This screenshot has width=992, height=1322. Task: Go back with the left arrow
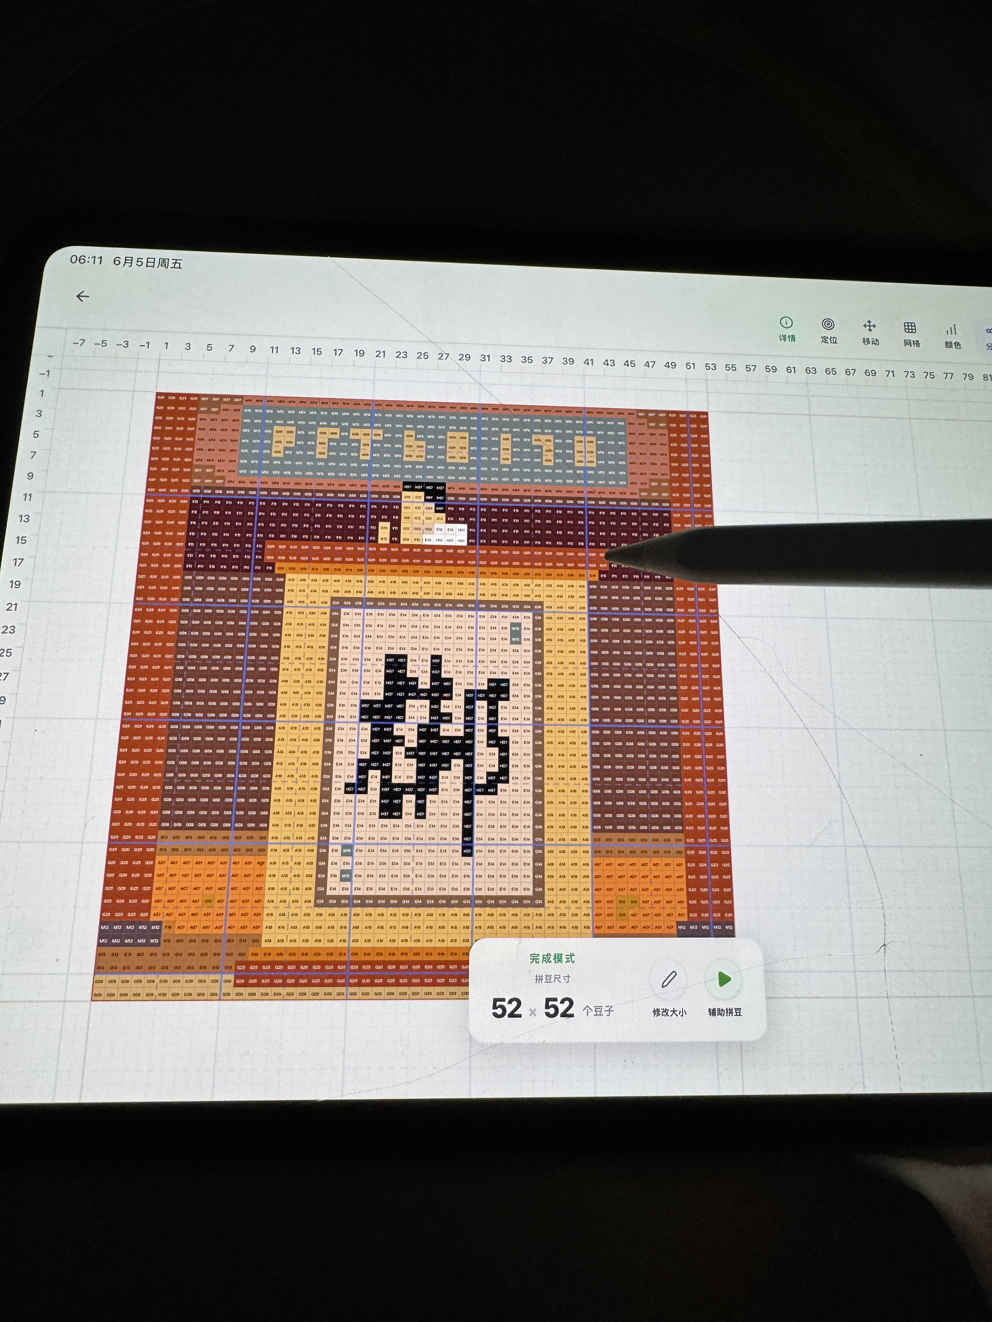(83, 296)
